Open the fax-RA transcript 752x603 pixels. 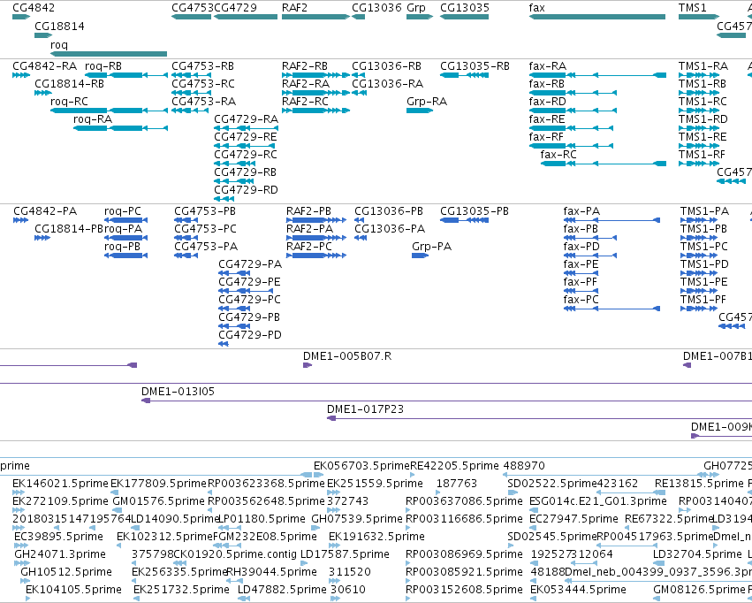[x=597, y=75]
